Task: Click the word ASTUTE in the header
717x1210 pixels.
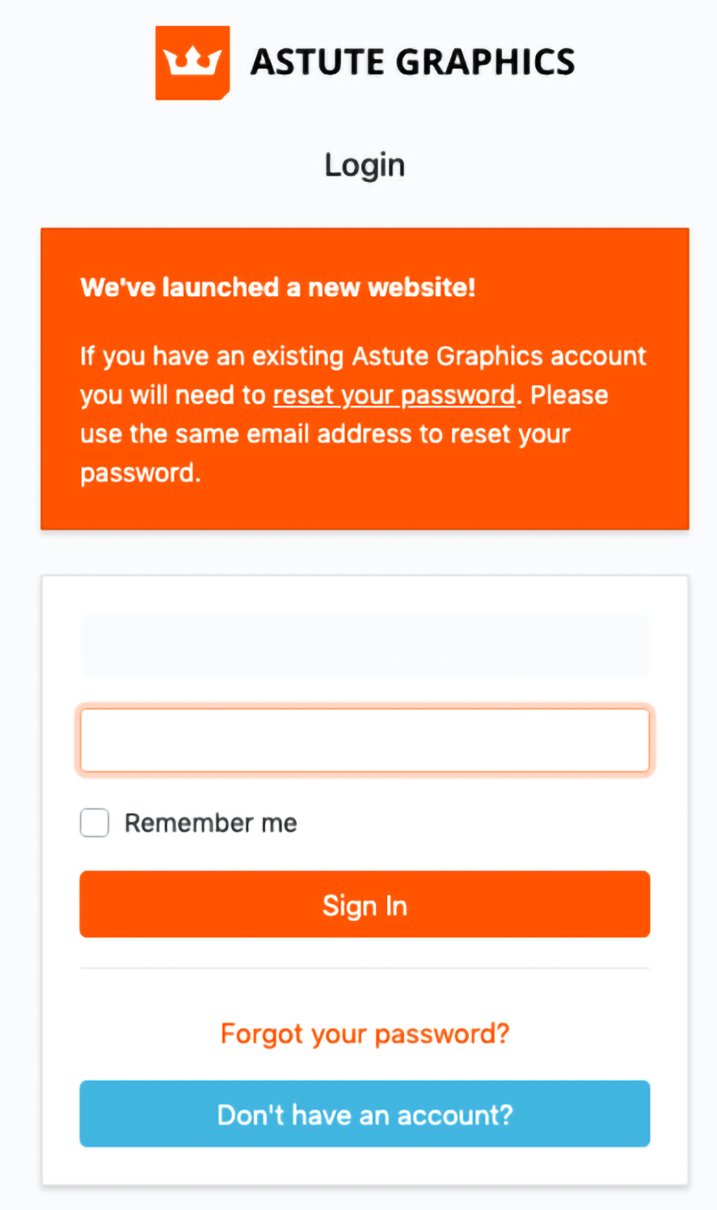Action: click(x=317, y=62)
